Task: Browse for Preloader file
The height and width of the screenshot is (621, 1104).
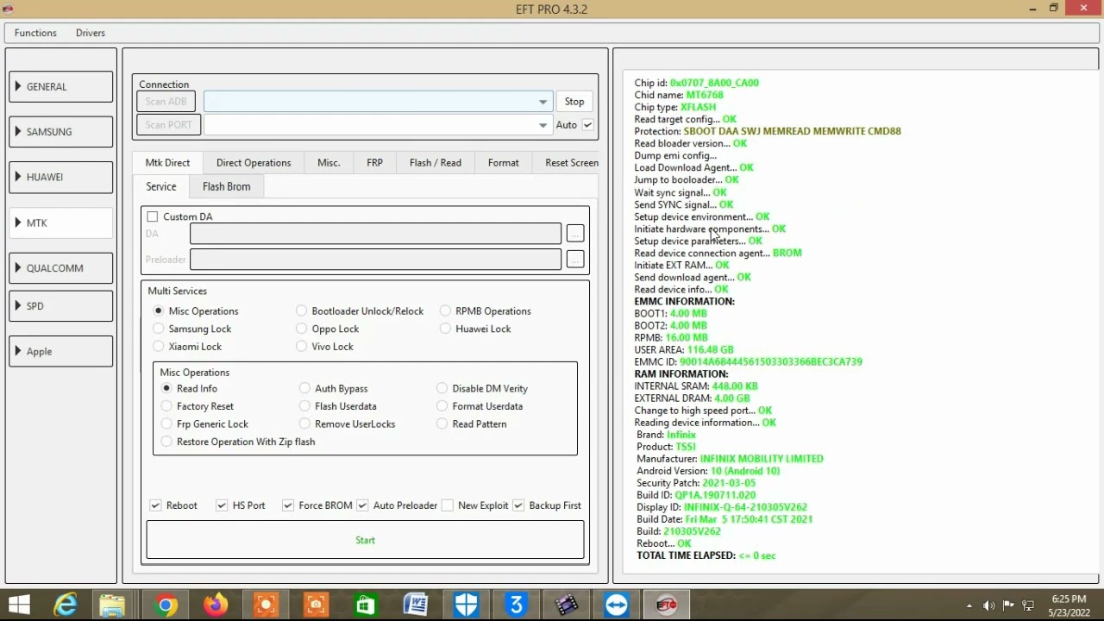Action: click(575, 260)
